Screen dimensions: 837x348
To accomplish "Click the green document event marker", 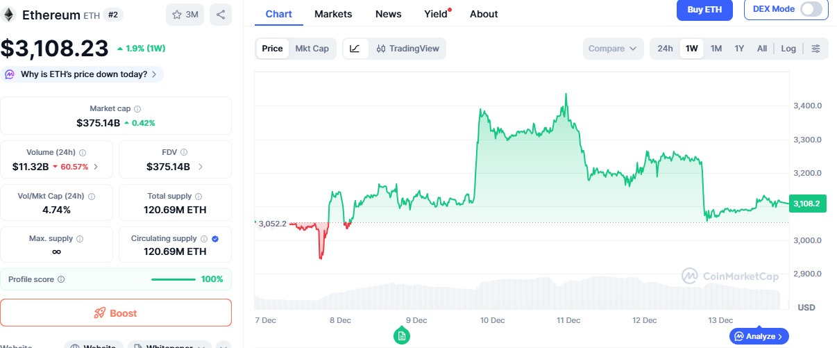I will (x=401, y=336).
